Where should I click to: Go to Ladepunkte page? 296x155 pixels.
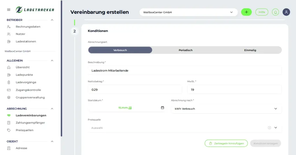pyautogui.click(x=24, y=75)
